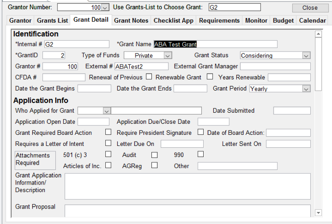332x224 pixels.
Task: Go to the Grants List tab
Action: tap(52, 20)
